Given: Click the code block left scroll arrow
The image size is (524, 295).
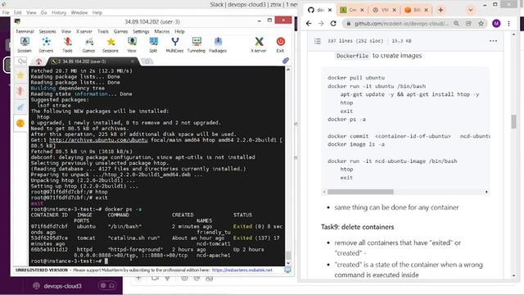Looking at the screenshot, I should 324,192.
